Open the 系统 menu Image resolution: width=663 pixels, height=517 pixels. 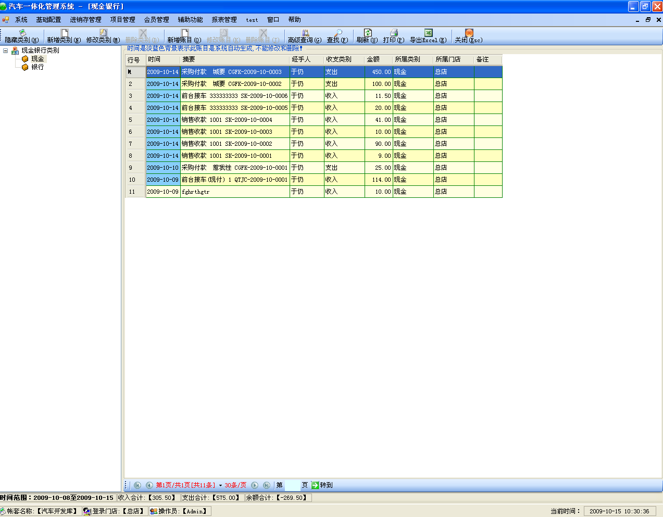[x=21, y=20]
